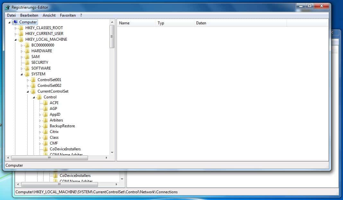Image resolution: width=343 pixels, height=200 pixels.
Task: Open the Bearbeiten menu
Action: [x=29, y=15]
